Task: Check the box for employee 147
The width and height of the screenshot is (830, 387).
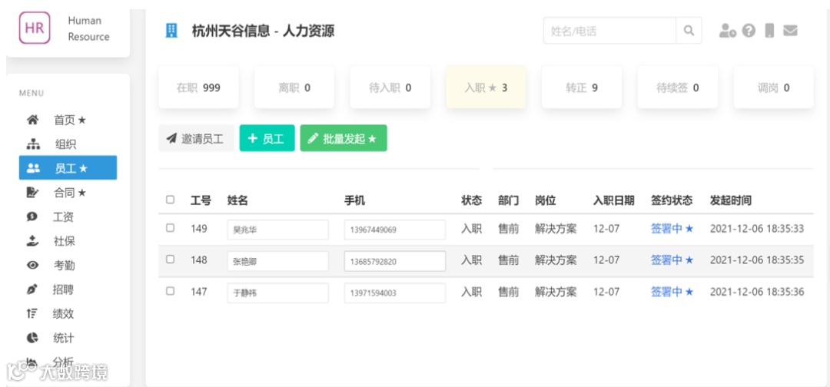Action: tap(170, 291)
